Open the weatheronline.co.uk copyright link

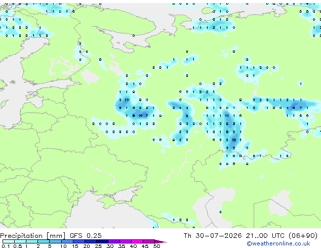(278, 243)
